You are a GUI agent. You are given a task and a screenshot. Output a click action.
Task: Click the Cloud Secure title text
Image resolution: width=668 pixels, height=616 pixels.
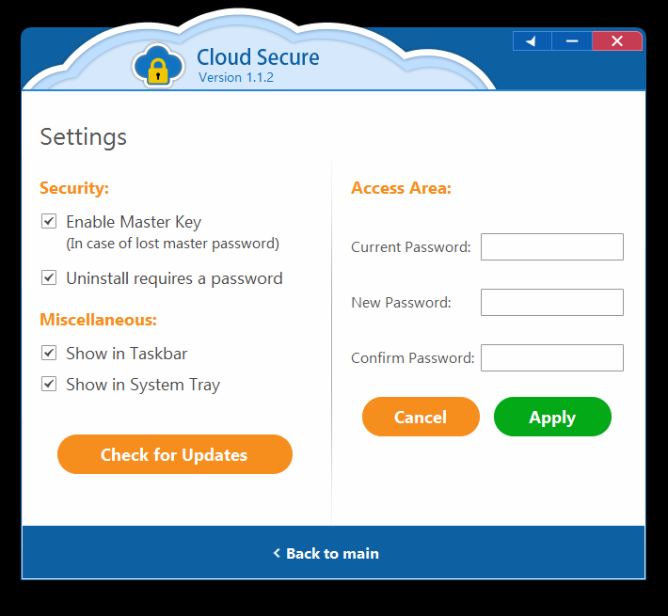[x=258, y=57]
